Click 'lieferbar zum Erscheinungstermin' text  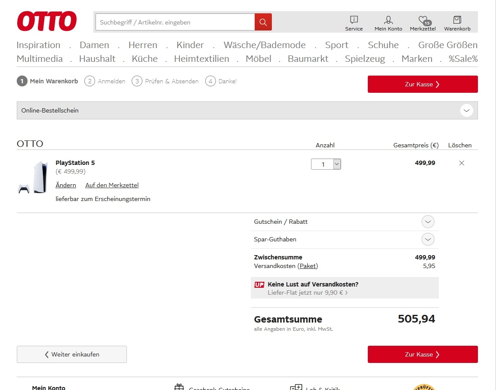[103, 199]
